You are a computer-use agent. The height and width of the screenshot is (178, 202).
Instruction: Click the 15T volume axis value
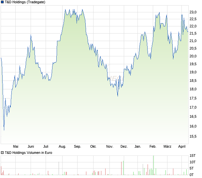point(193,156)
